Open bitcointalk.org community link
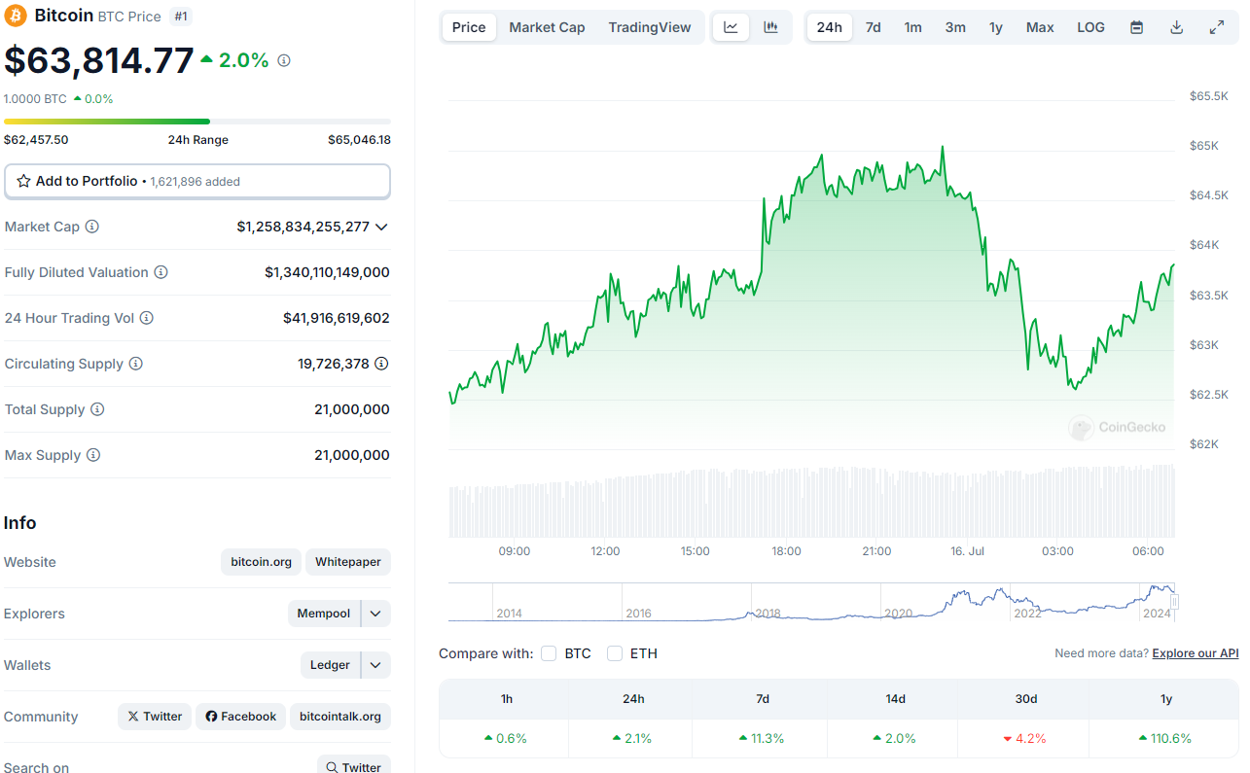The image size is (1250, 773). point(340,717)
